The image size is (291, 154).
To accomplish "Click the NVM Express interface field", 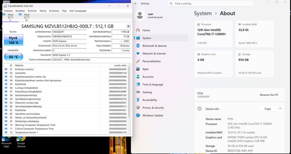I will 69,41.
